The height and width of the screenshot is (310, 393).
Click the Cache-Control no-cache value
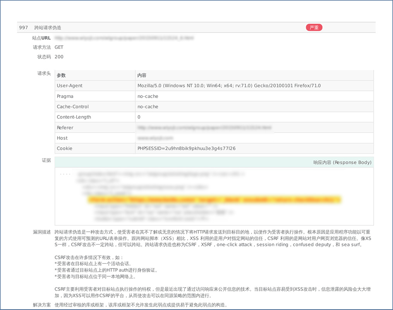coord(148,107)
